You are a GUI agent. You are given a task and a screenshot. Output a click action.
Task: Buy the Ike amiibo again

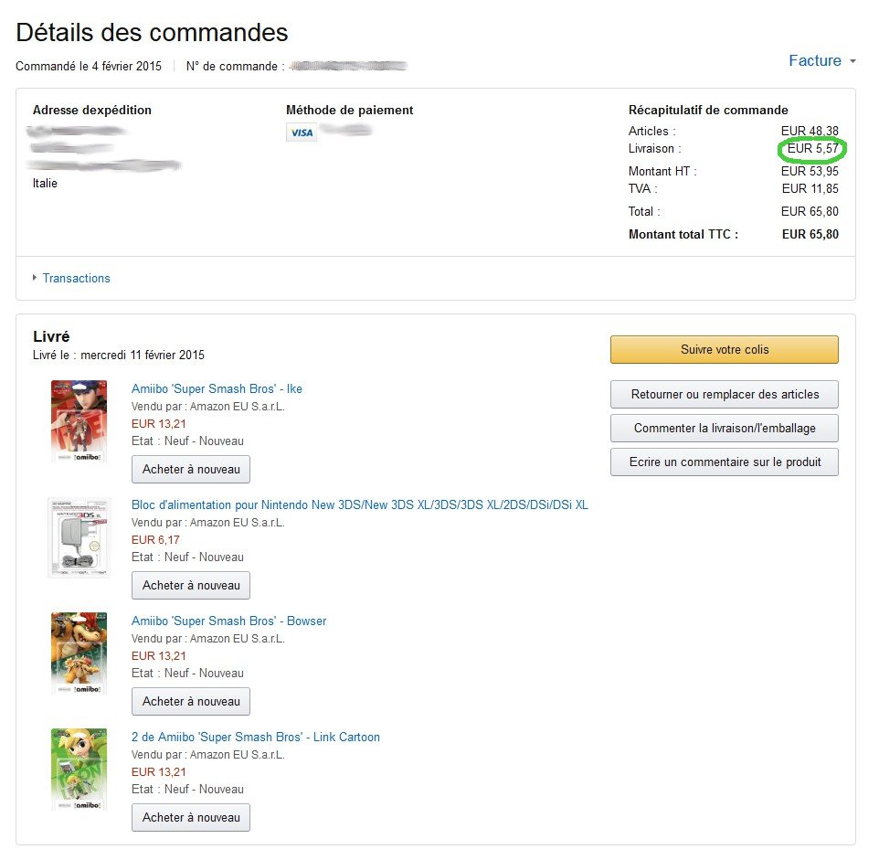click(191, 469)
